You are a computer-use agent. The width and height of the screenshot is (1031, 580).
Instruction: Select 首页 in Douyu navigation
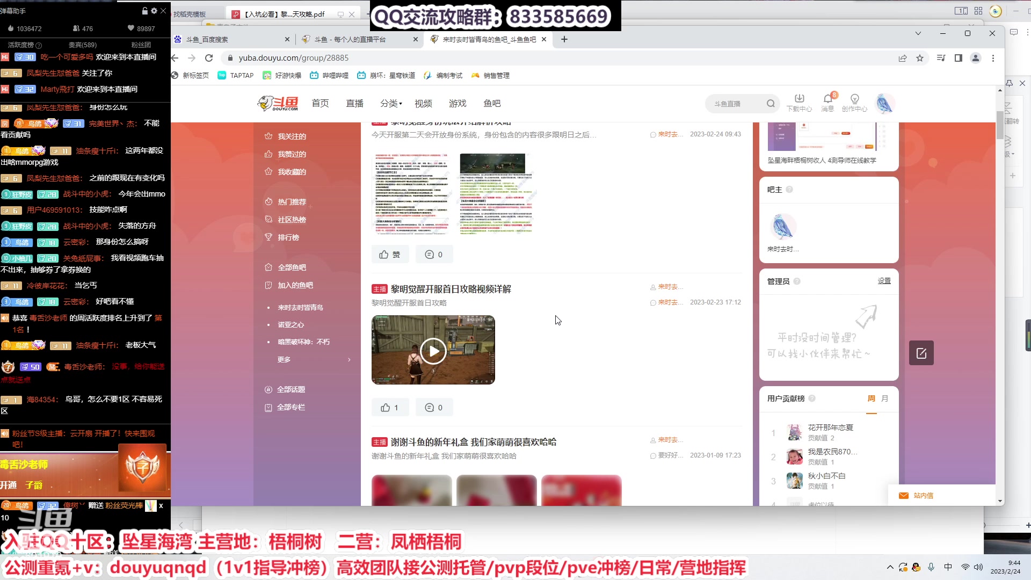click(320, 103)
